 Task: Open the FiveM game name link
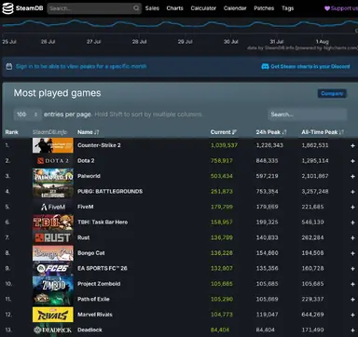pyautogui.click(x=86, y=207)
